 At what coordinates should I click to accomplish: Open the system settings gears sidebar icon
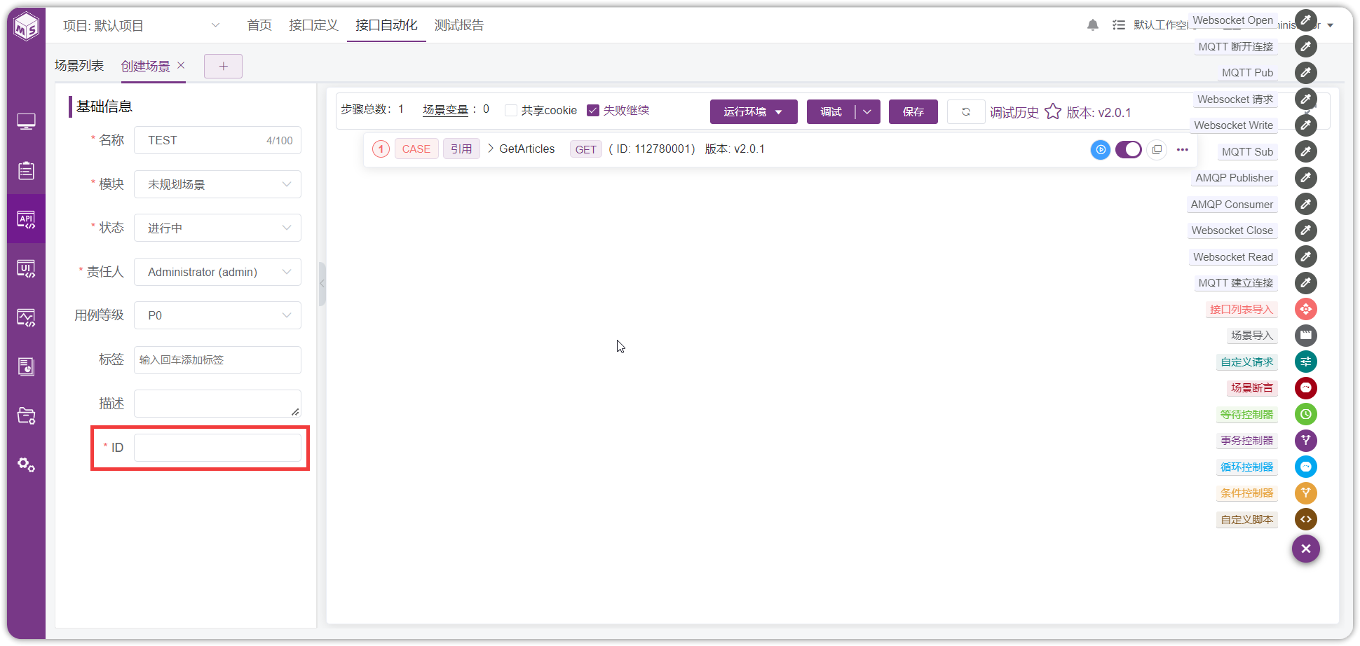click(27, 465)
